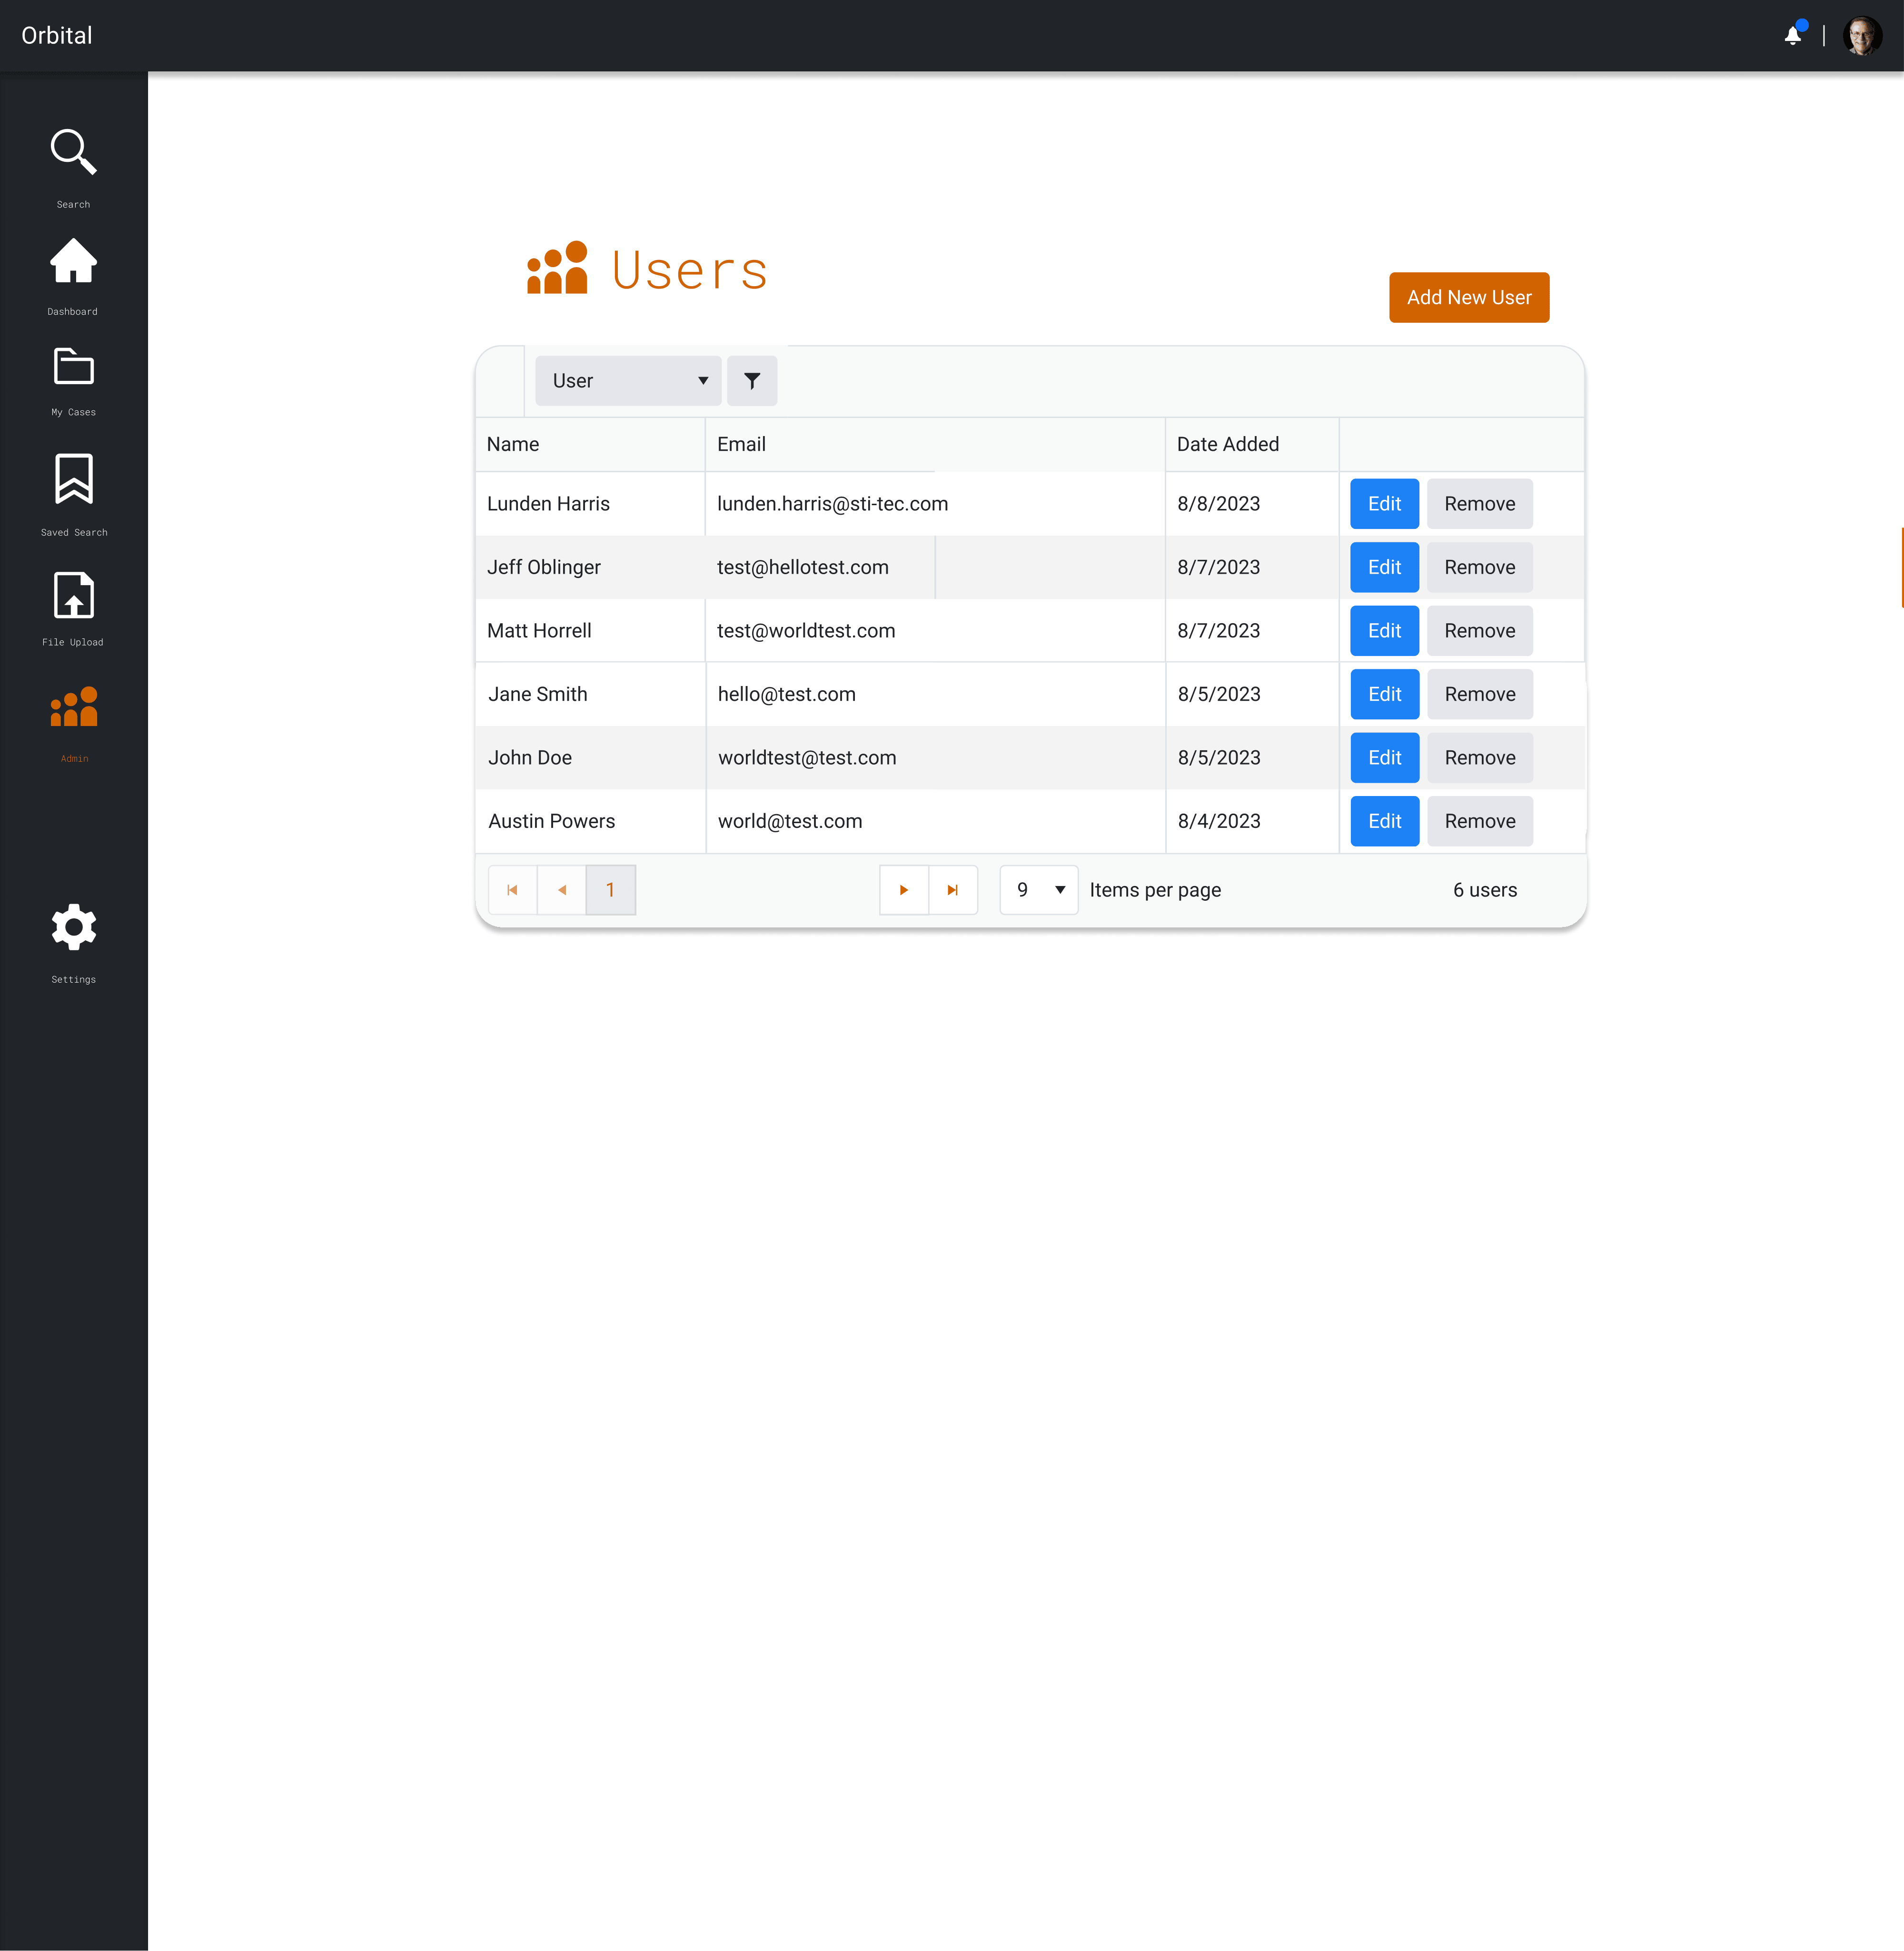
Task: Click the filter funnel button
Action: [751, 381]
